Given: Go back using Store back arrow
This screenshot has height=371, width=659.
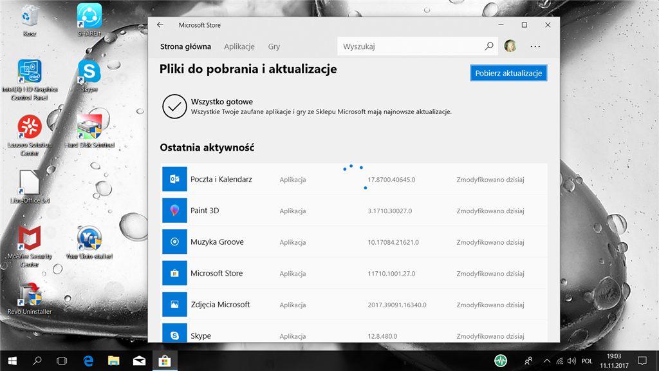Looking at the screenshot, I should pos(160,25).
